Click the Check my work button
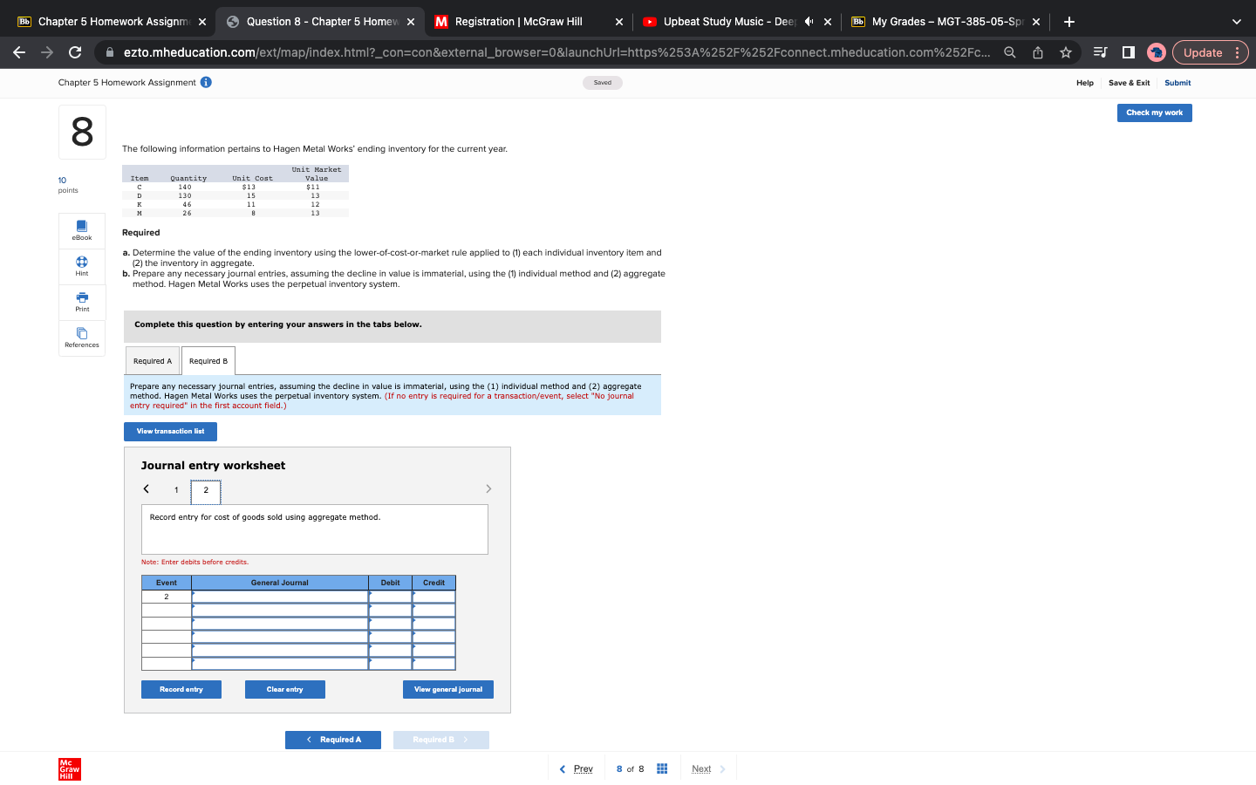 (1154, 113)
